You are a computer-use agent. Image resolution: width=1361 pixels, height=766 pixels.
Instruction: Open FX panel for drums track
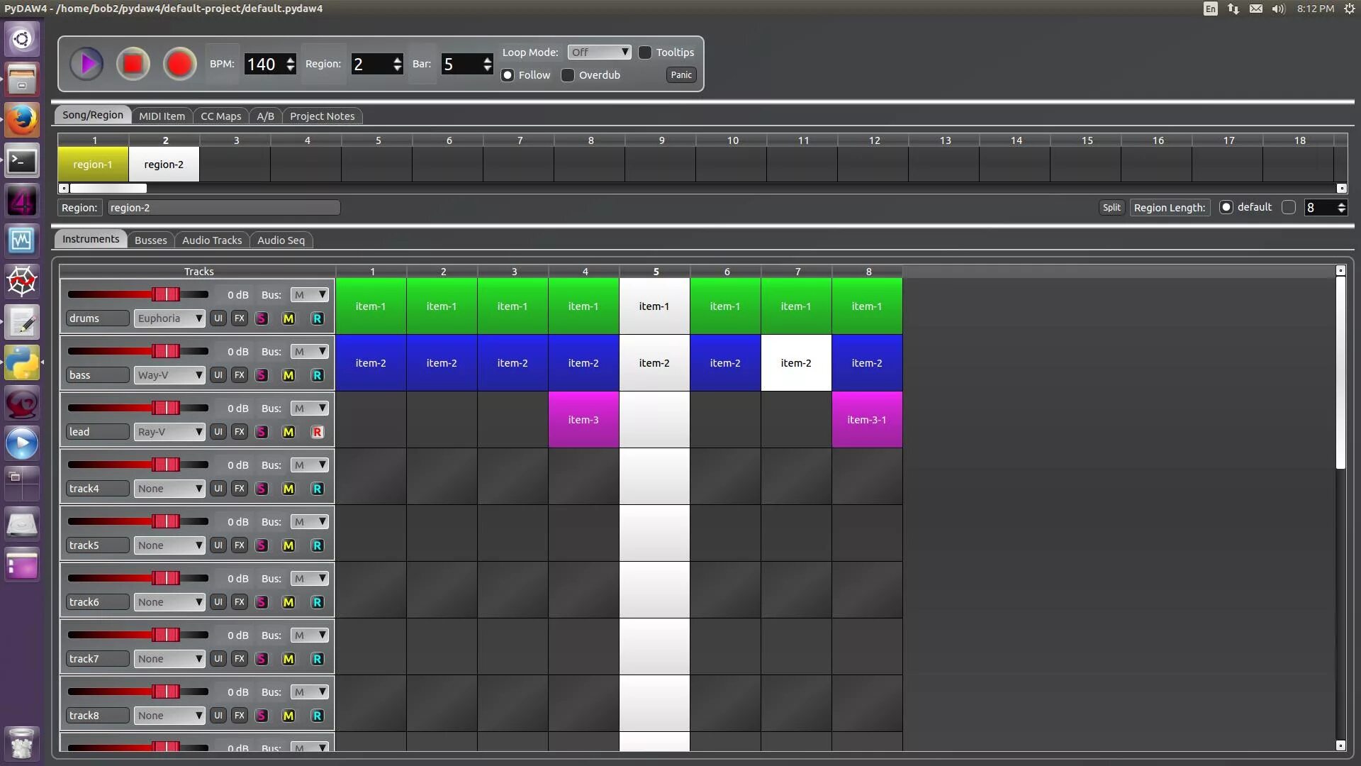tap(240, 318)
